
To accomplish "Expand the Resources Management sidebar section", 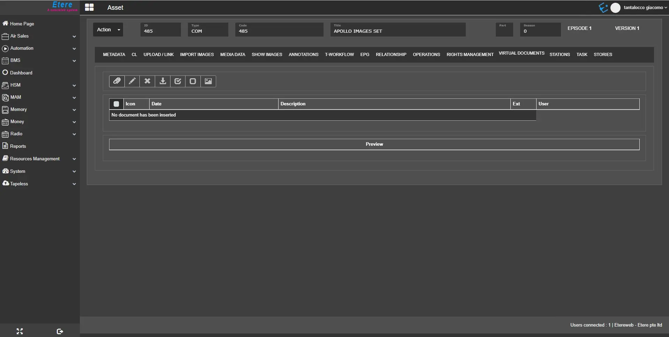I will [39, 159].
